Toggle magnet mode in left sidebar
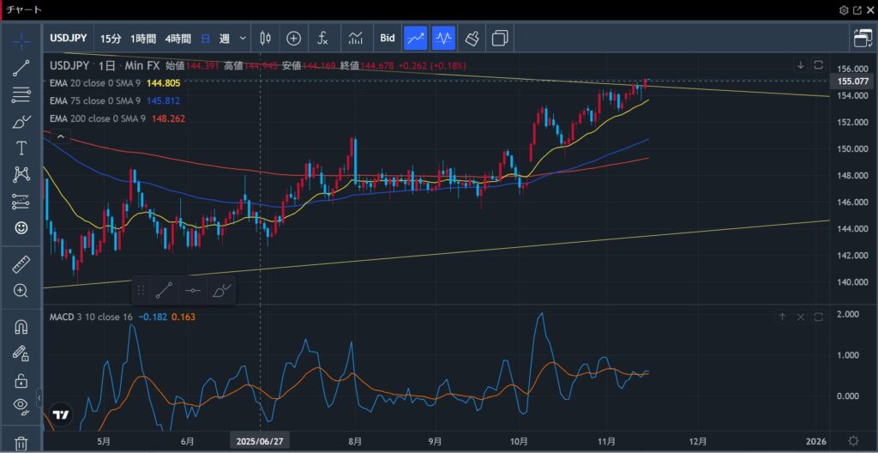The height and width of the screenshot is (453, 878). (21, 327)
